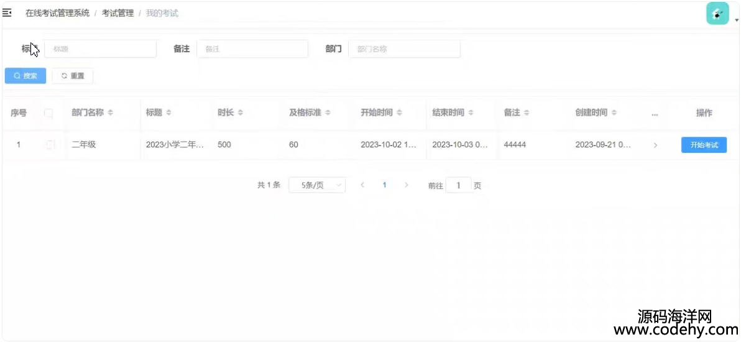
Task: Click the 序号 column header
Action: point(19,113)
